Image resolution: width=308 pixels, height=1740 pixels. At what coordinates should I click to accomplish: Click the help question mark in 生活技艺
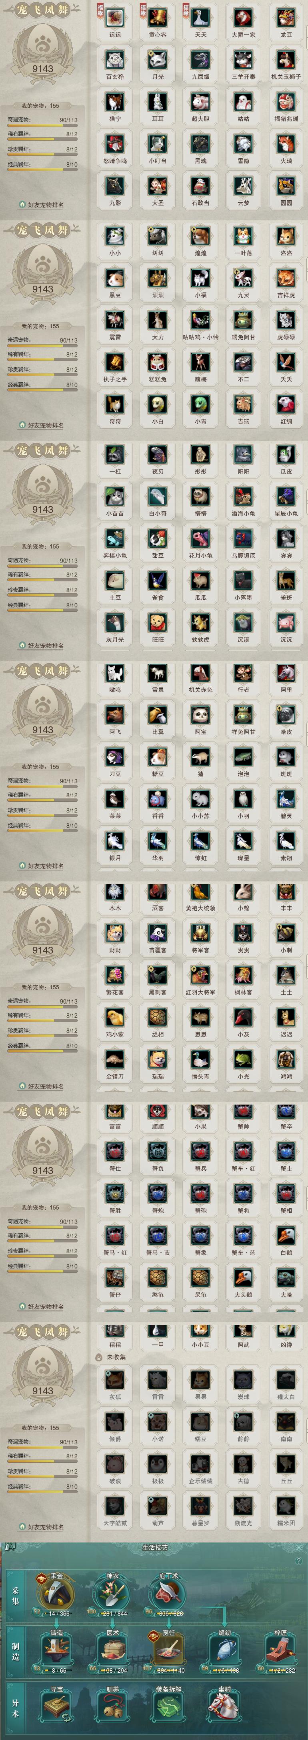[299, 1561]
